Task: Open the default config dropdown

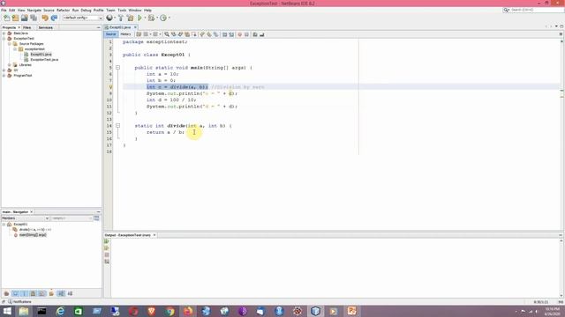Action: click(82, 18)
